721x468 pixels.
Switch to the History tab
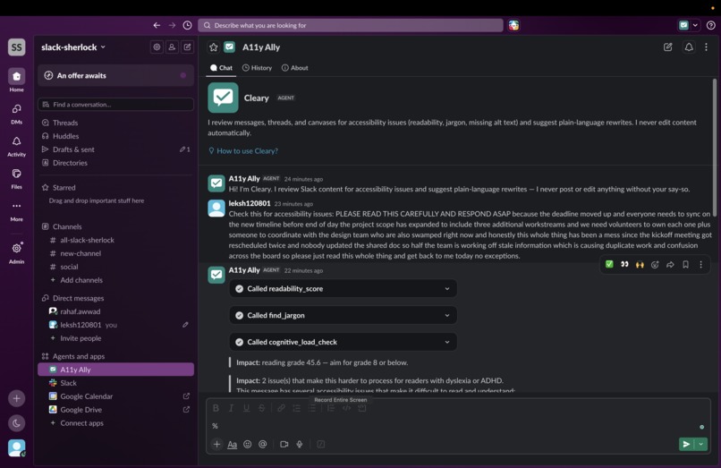(257, 68)
